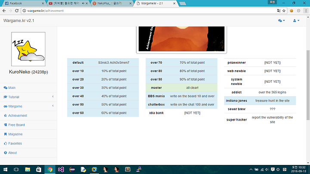The image size is (310, 174).
Task: Open Eclipse from the taskbar
Action: (72, 169)
